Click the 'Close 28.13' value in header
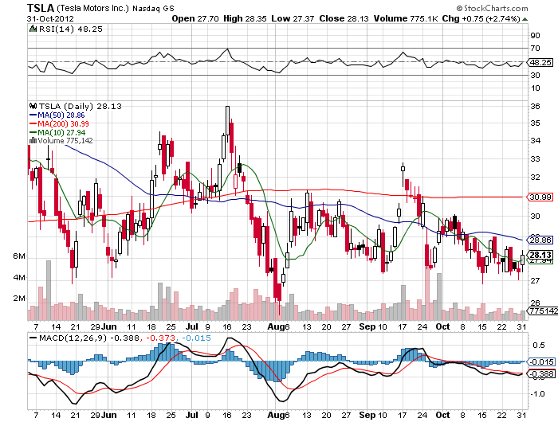Image resolution: width=558 pixels, height=422 pixels. [x=344, y=19]
